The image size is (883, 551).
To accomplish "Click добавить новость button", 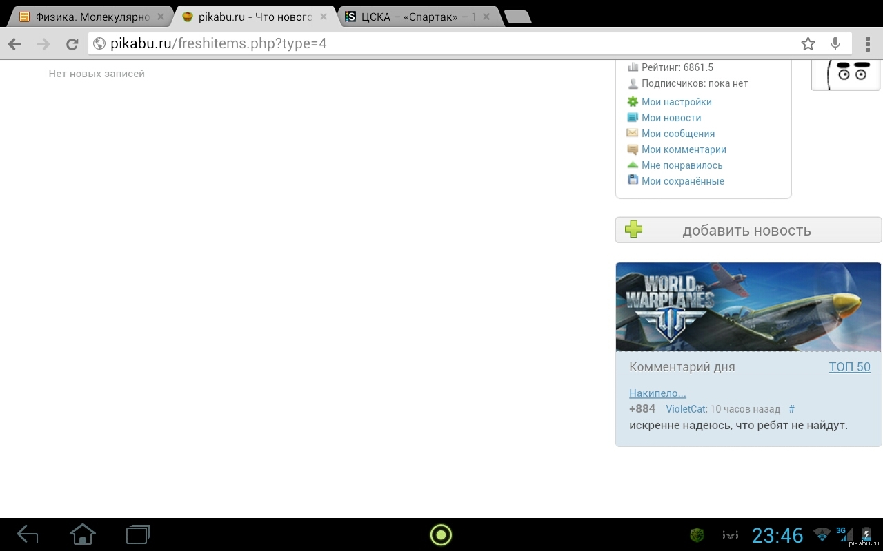I will 748,230.
